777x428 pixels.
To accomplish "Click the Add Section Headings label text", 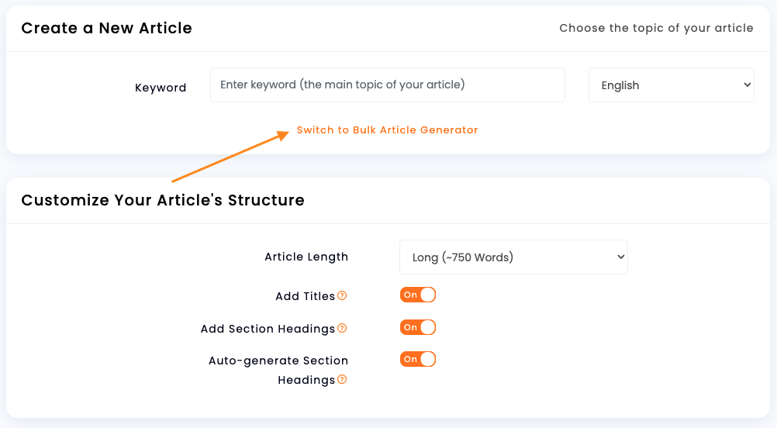I will [x=268, y=329].
